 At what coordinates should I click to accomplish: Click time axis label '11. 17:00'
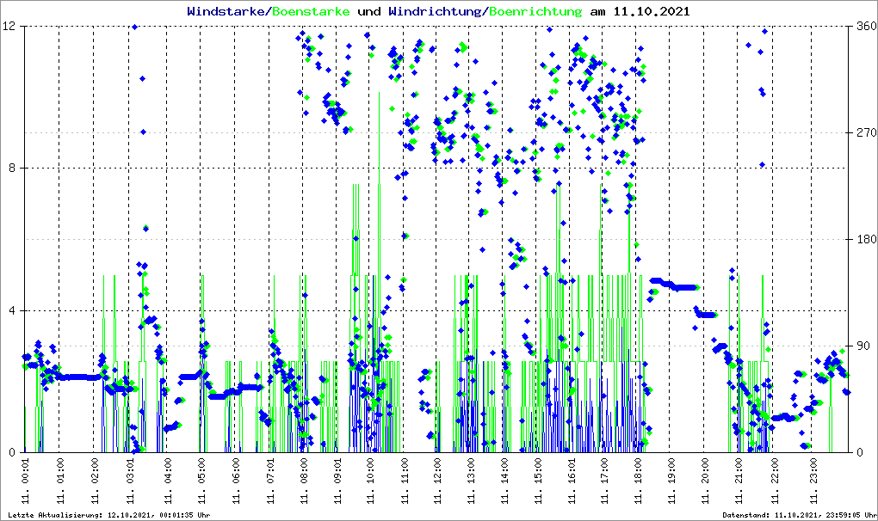tap(603, 481)
